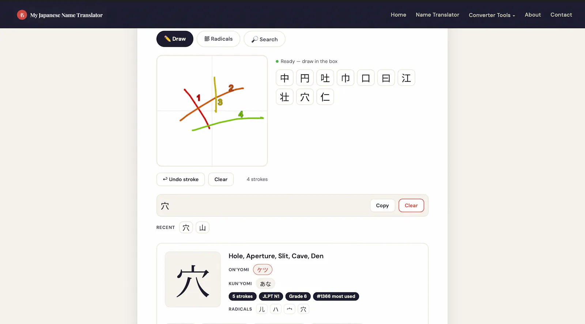The image size is (585, 324).
Task: Switch to the Search tab
Action: coord(264,39)
